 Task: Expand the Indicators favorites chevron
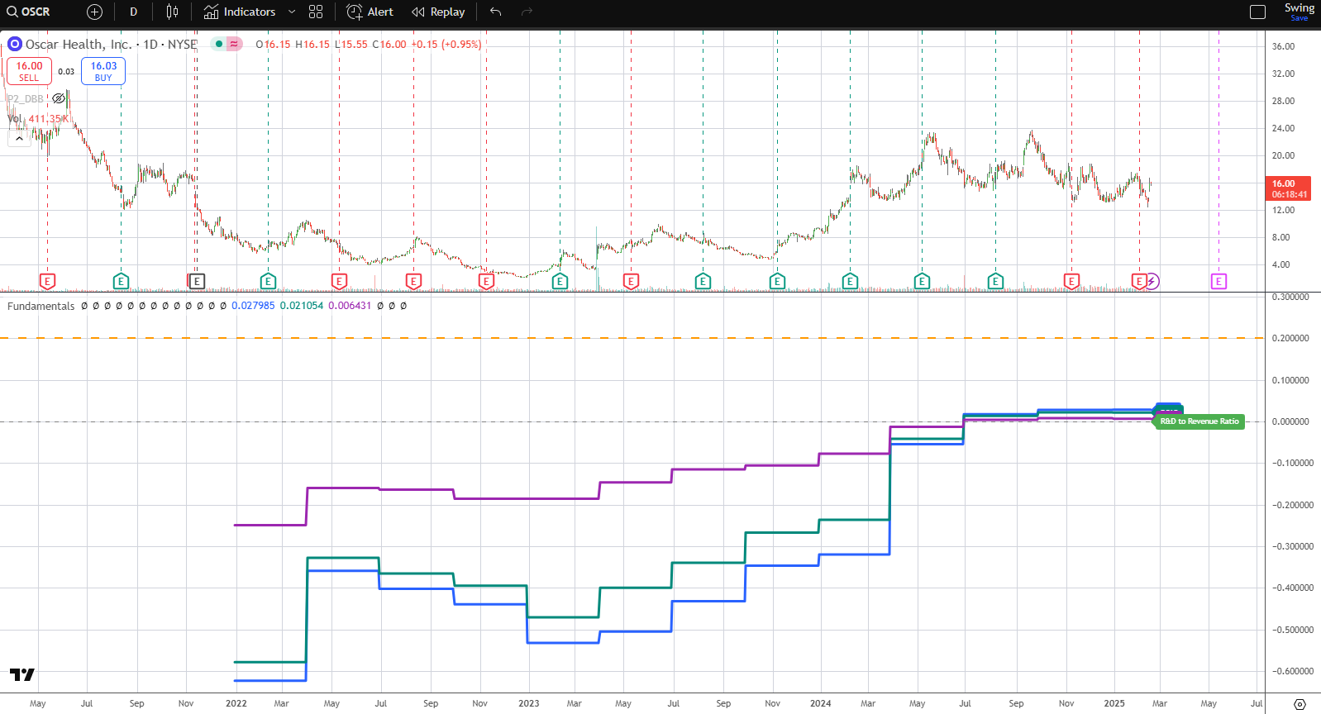[292, 12]
